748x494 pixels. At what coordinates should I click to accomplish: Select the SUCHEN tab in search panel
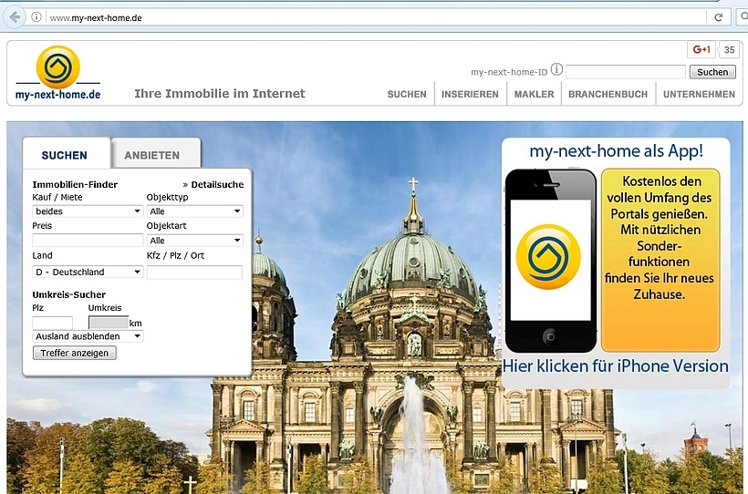[66, 154]
